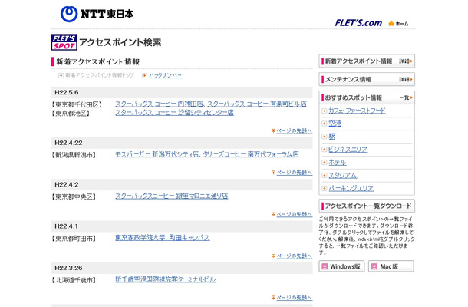The height and width of the screenshot is (307, 468).
Task: Click arrow icon beside 新着アクセスポイント情報トップ
Action: pos(61,75)
